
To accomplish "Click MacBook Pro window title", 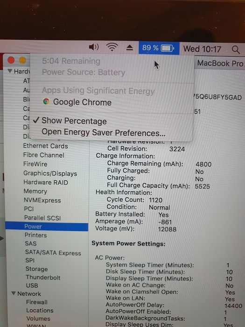I will [220, 63].
